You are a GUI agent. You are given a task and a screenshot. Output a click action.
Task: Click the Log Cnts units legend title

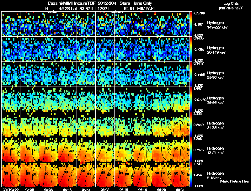231,6
